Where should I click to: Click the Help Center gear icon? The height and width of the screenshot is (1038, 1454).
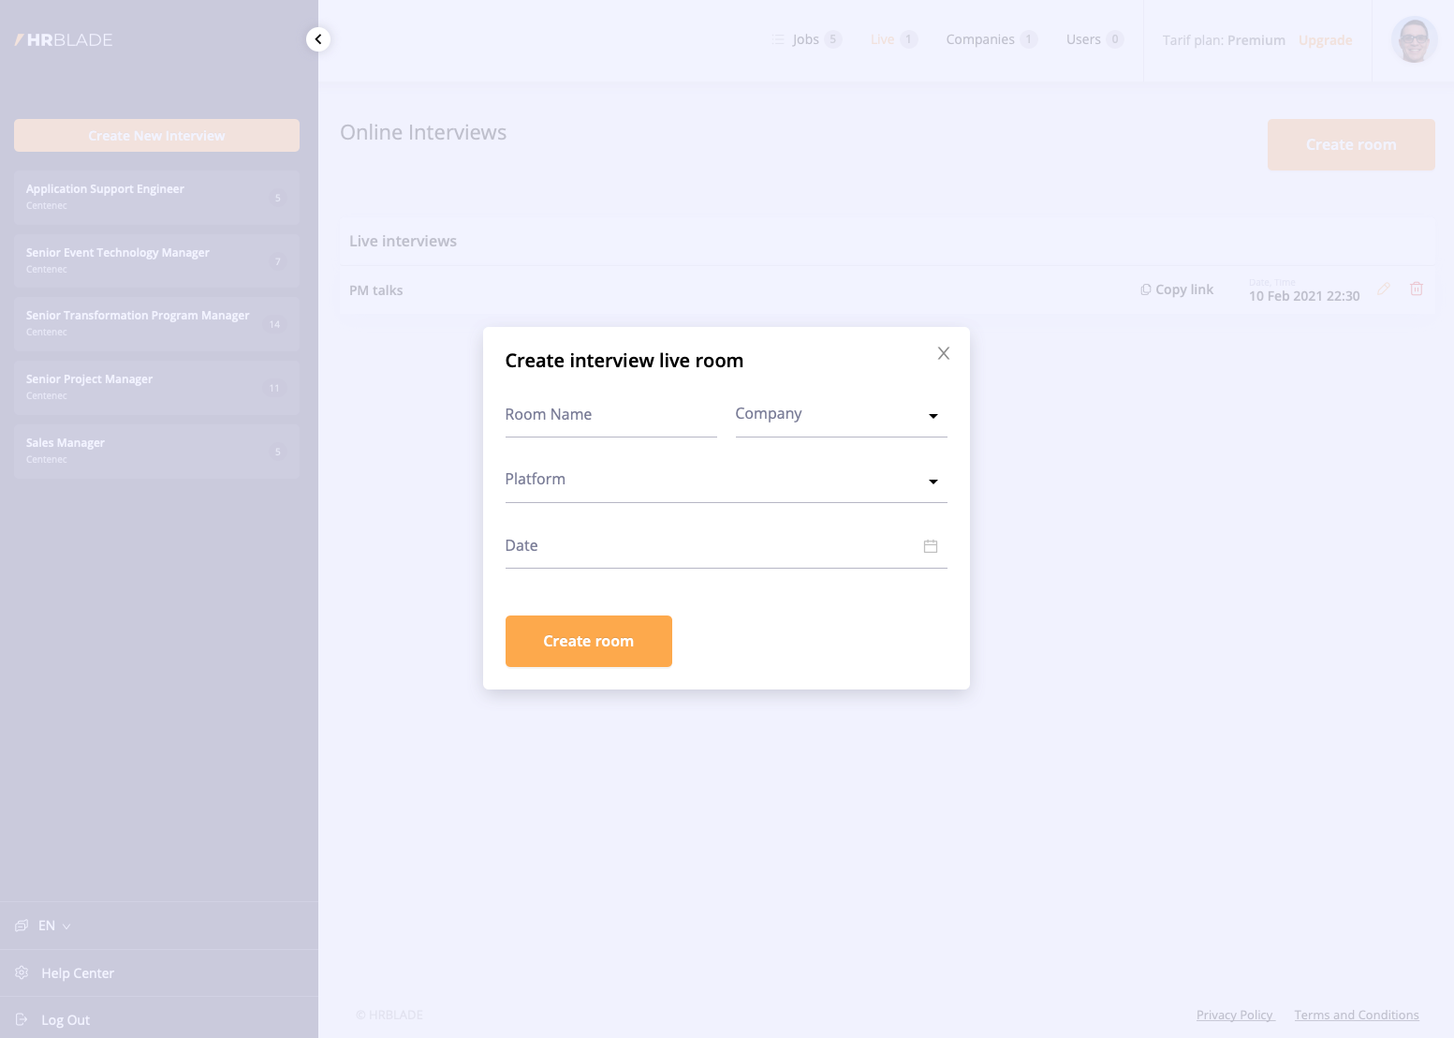[x=22, y=972]
